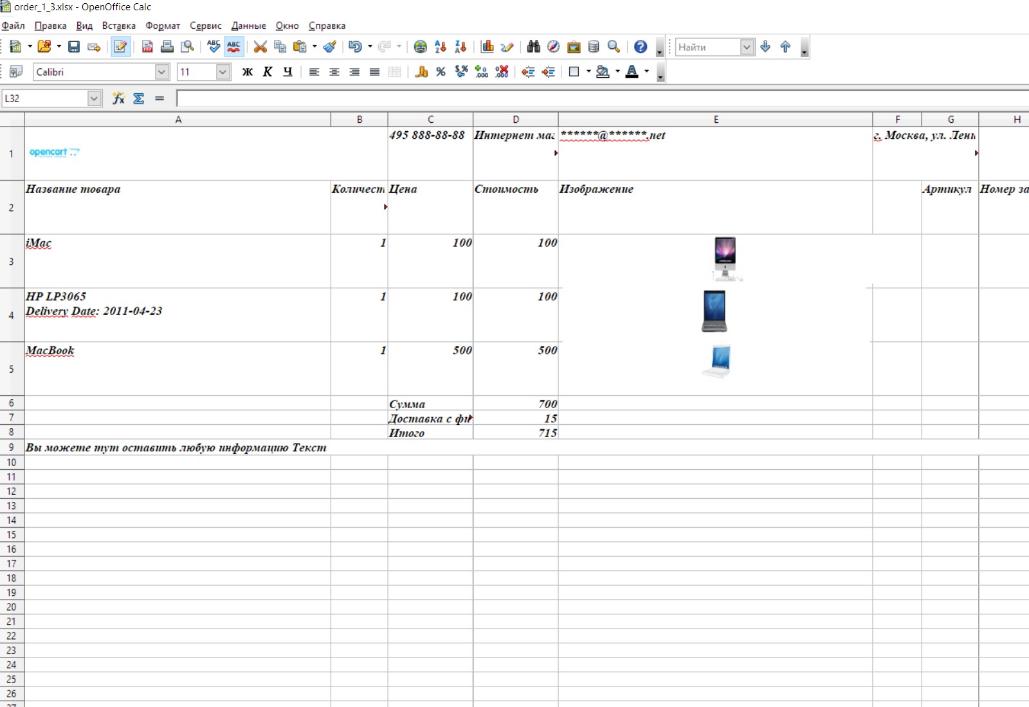This screenshot has height=707, width=1029.
Task: Find next with down arrow
Action: point(765,47)
